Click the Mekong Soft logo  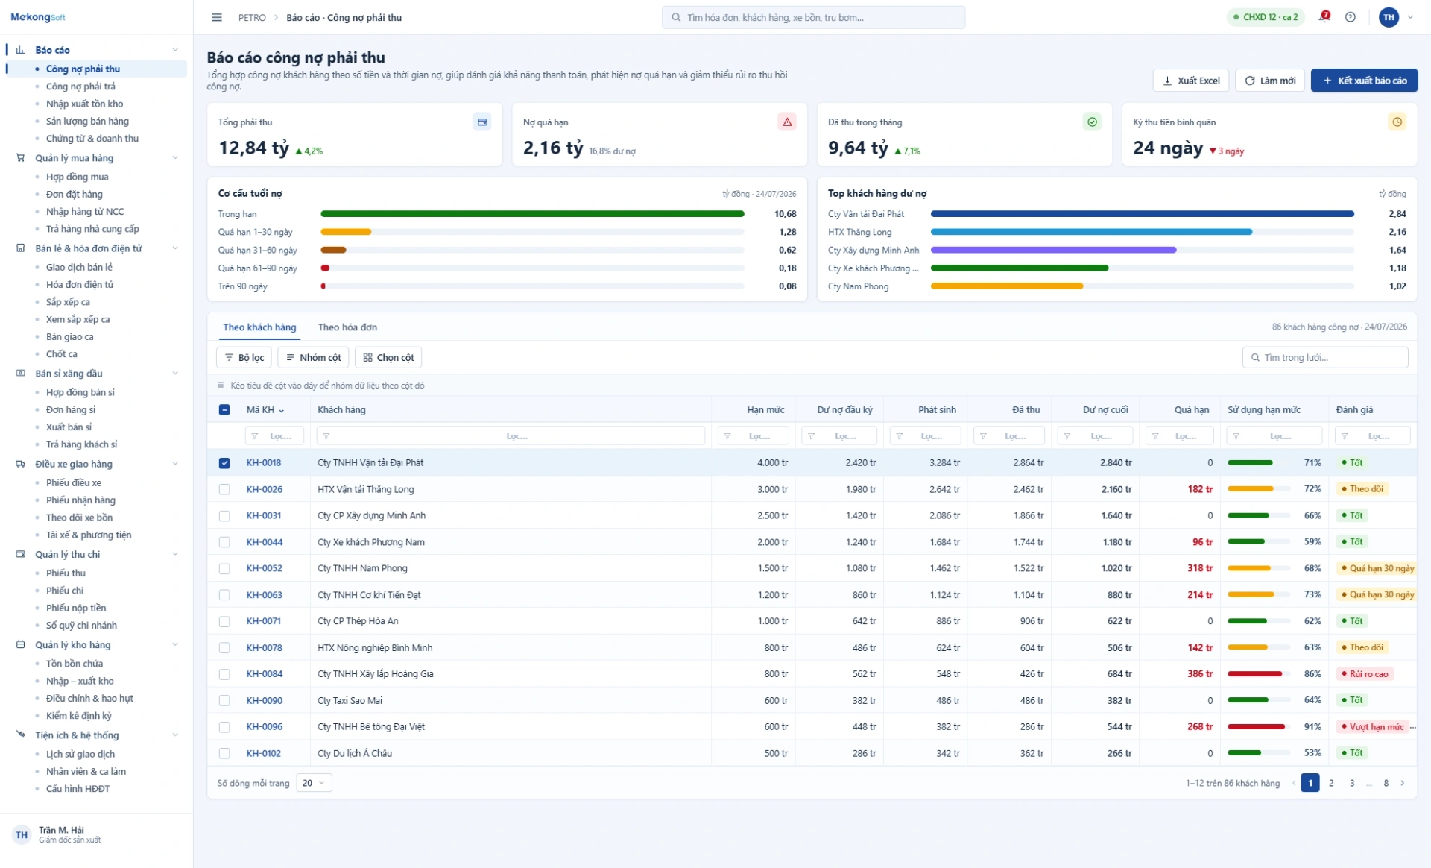click(38, 17)
